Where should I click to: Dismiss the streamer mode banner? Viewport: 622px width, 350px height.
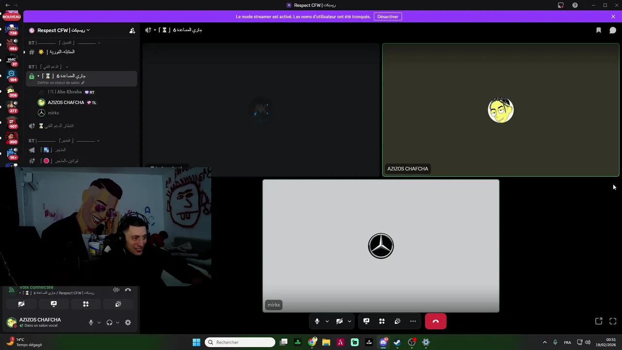tap(613, 17)
